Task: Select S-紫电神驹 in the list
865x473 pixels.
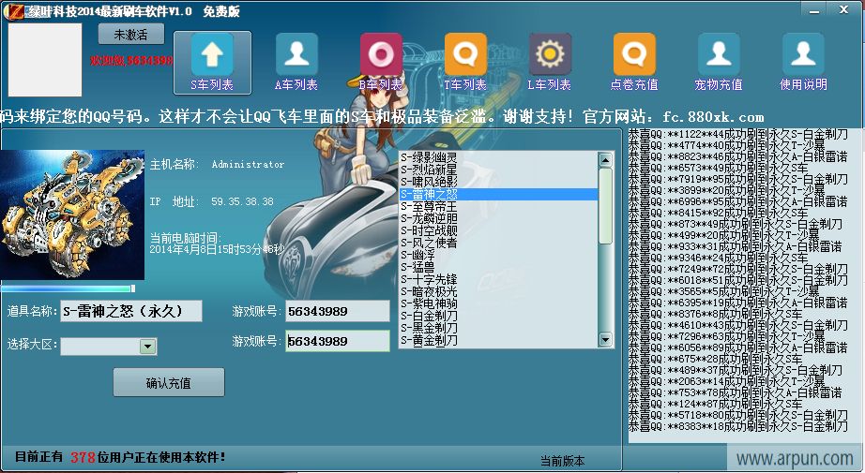Action: click(499, 304)
